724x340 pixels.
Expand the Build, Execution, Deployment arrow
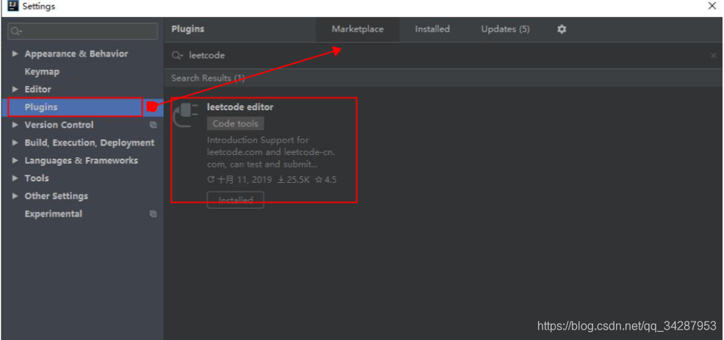(x=15, y=142)
